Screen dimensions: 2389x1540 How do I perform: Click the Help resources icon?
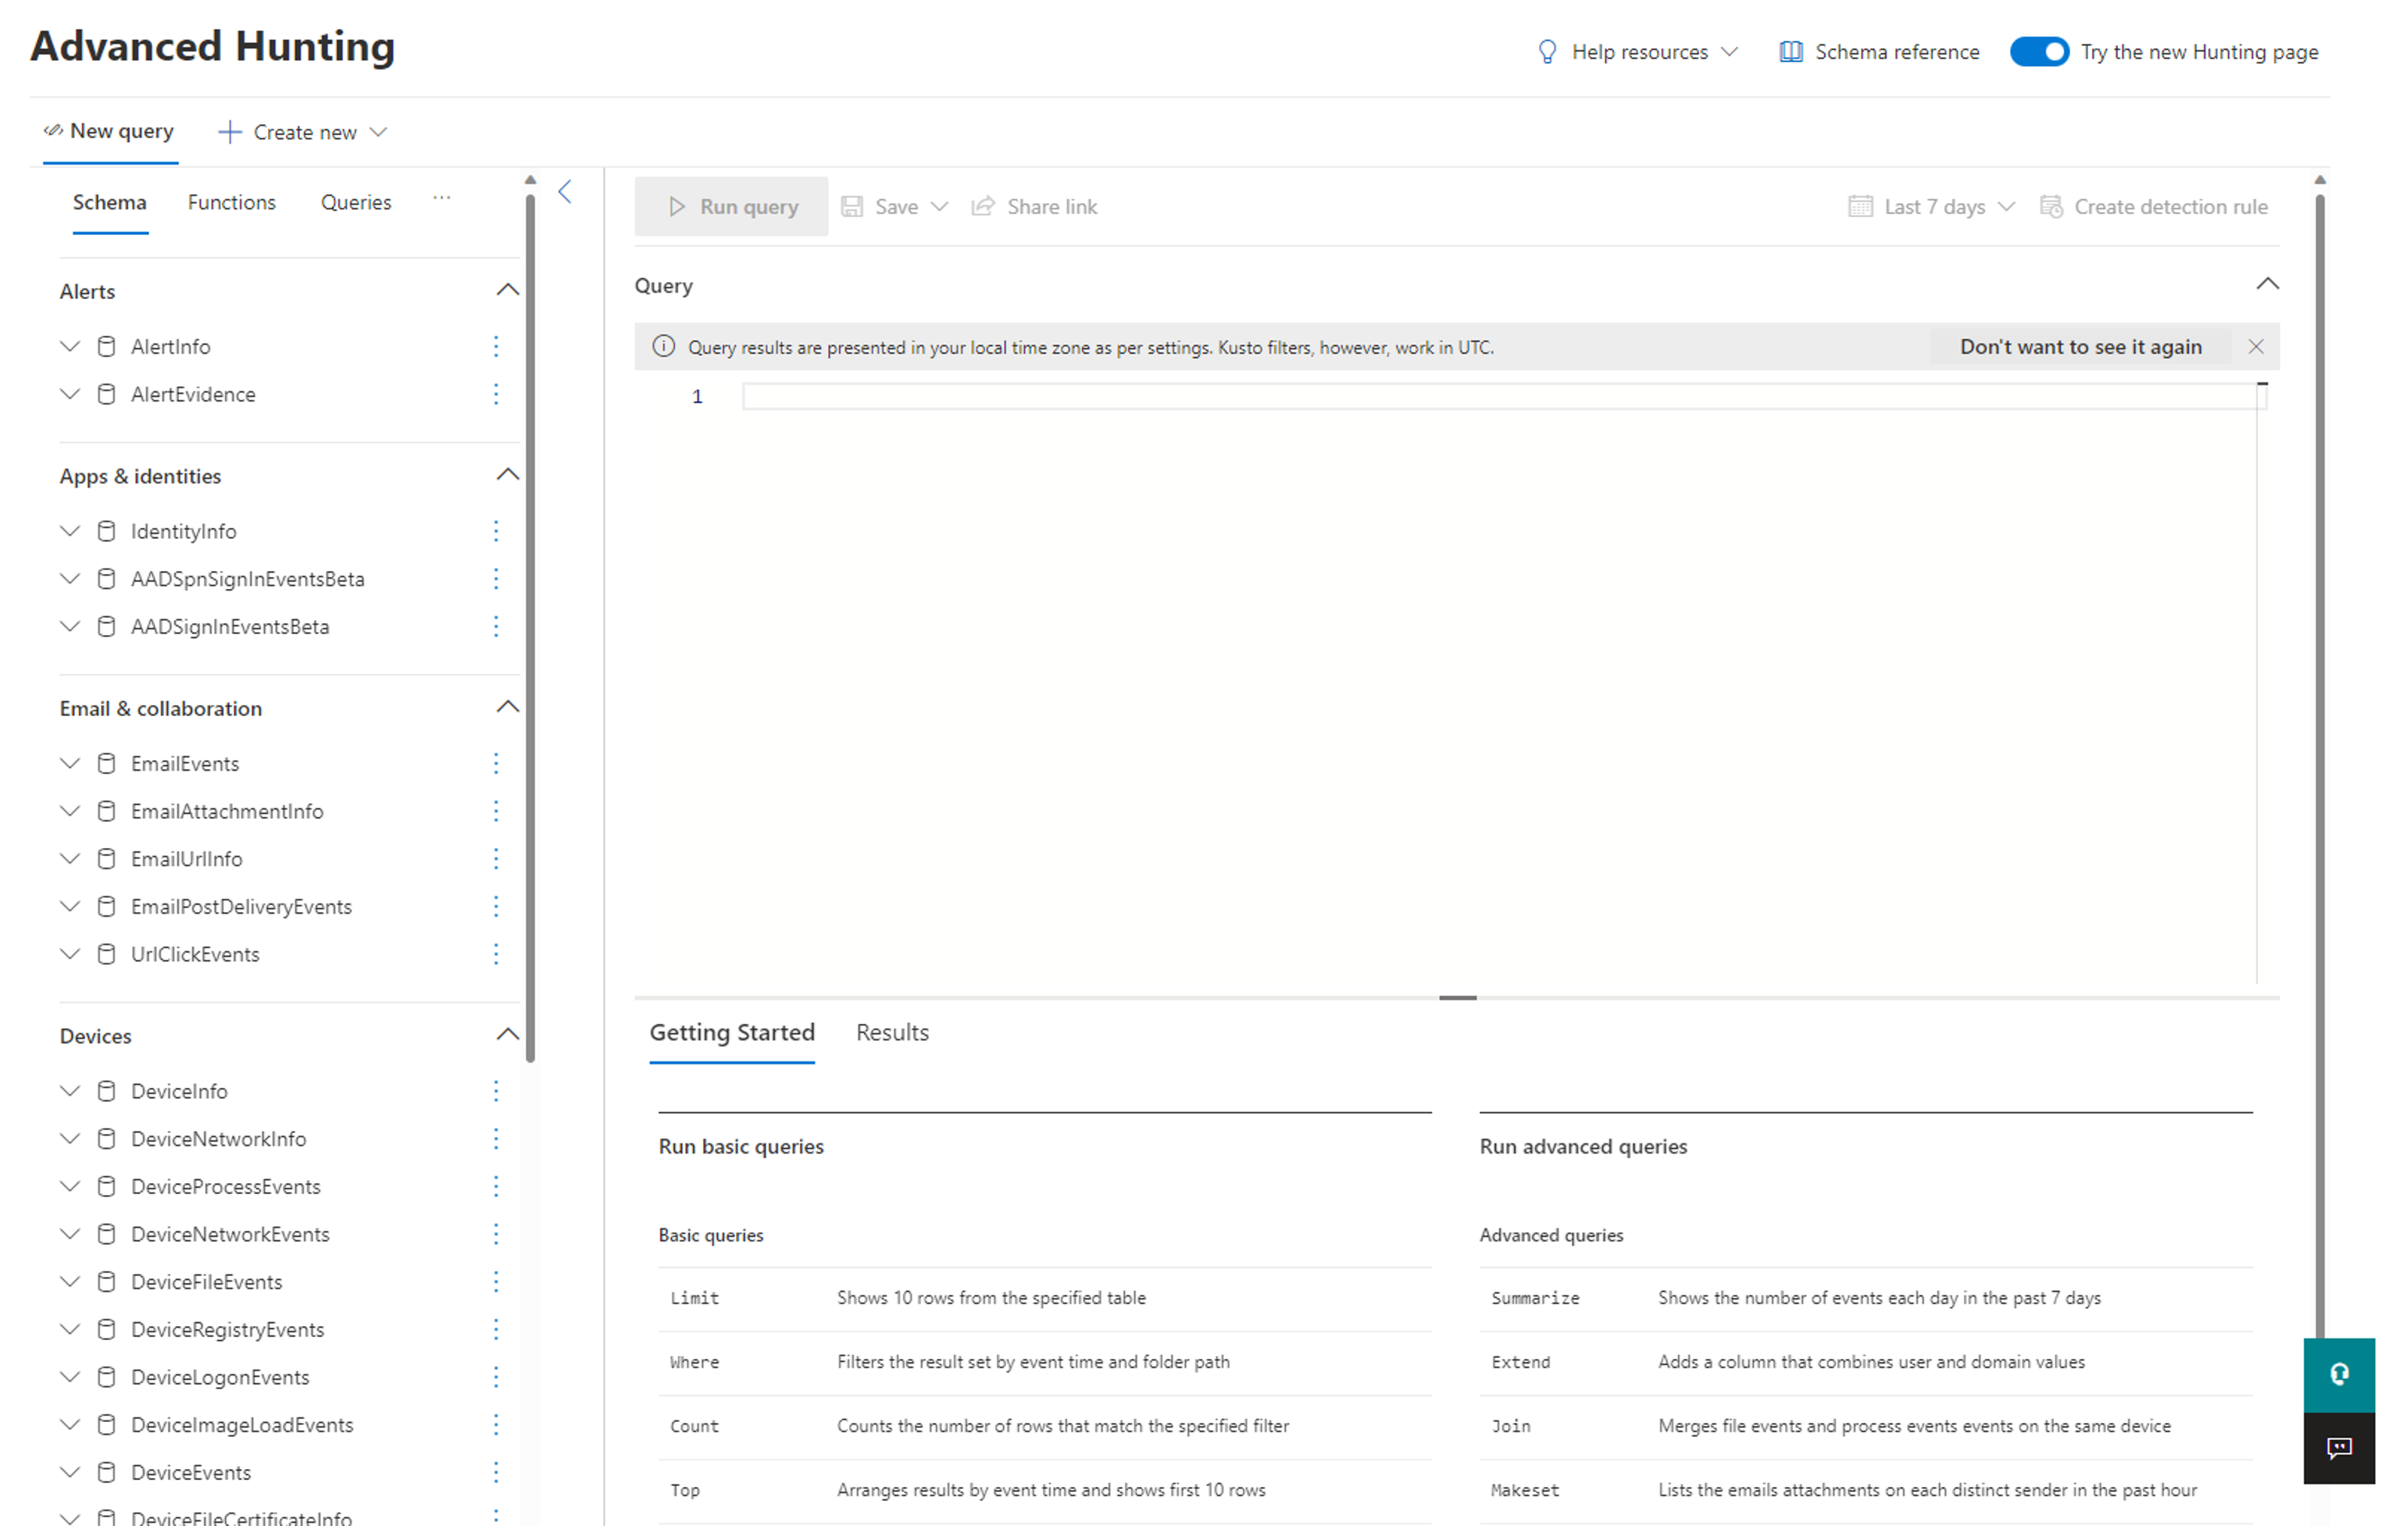pyautogui.click(x=1543, y=52)
